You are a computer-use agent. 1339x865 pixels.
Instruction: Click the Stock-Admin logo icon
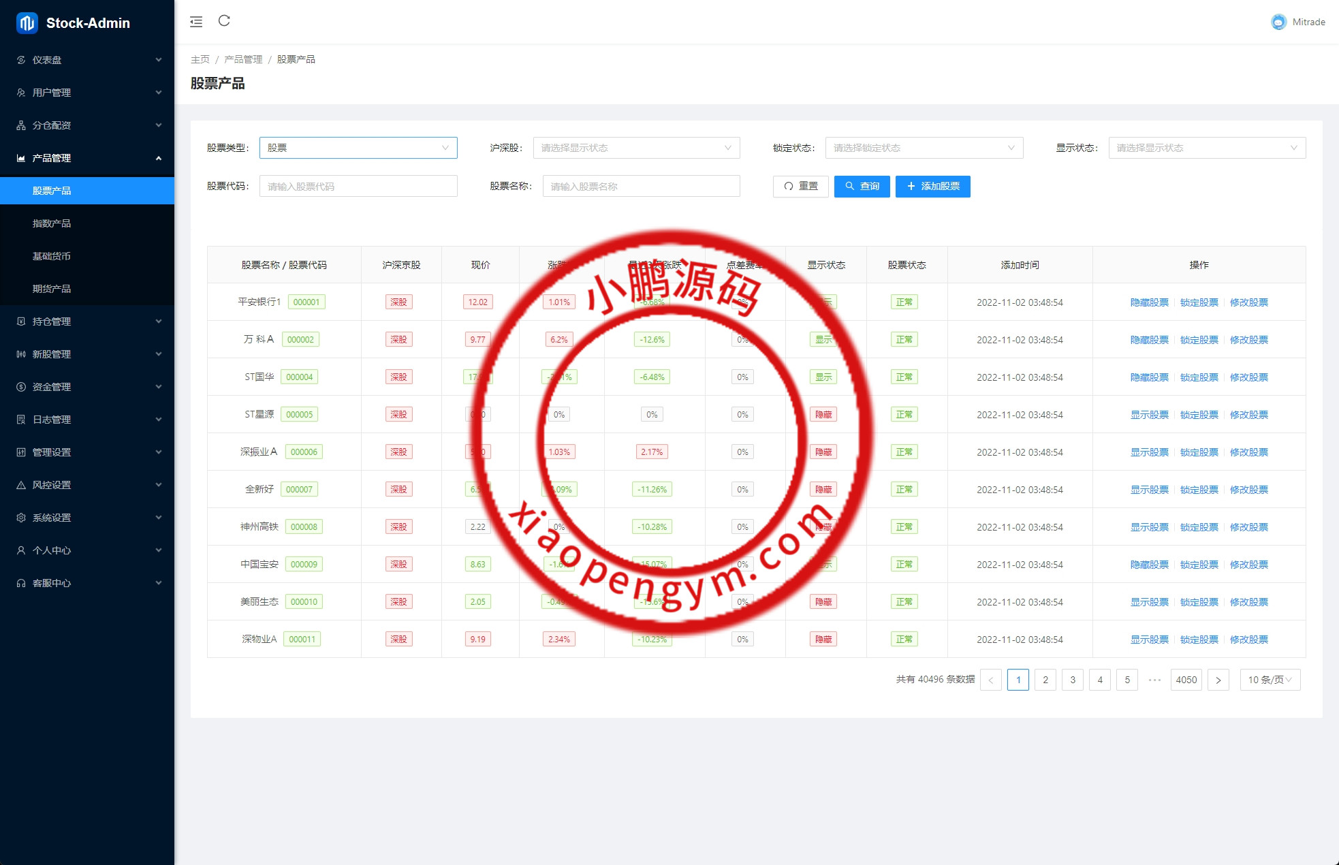click(27, 23)
